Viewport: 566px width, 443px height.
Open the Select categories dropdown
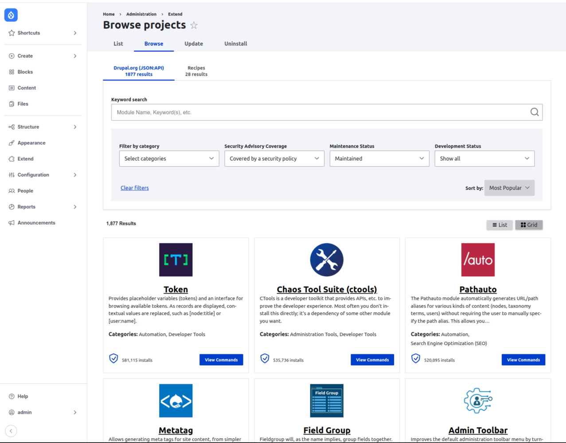(169, 158)
